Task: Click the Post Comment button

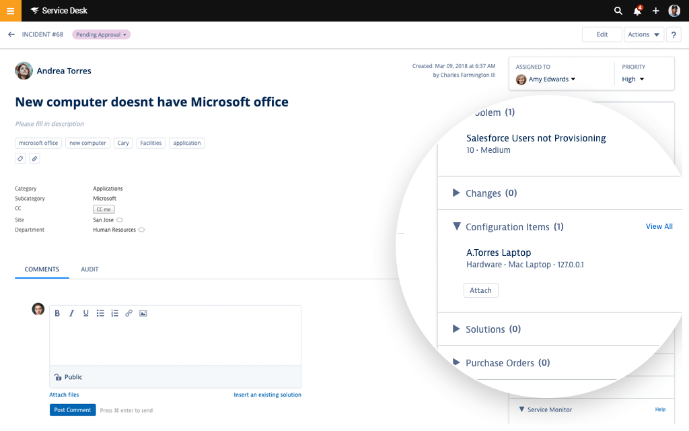Action: (x=72, y=409)
